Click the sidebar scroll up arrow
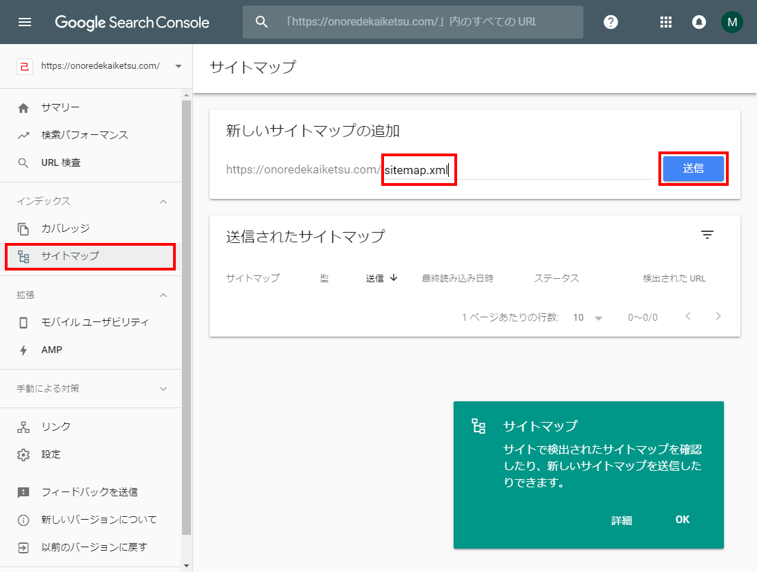757x572 pixels. click(x=186, y=95)
